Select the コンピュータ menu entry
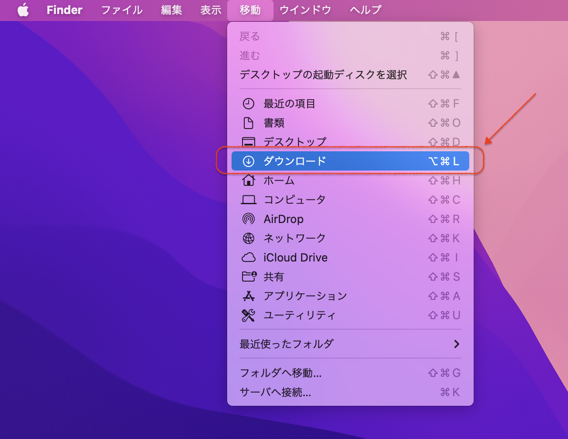The image size is (568, 439). click(350, 200)
